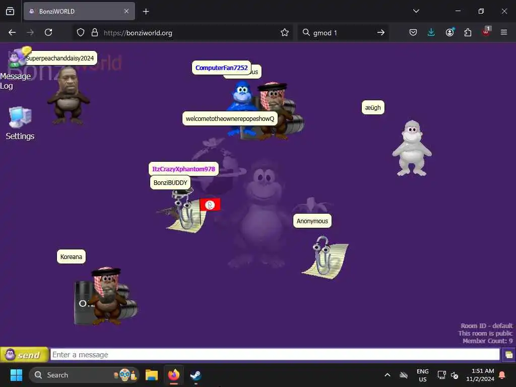Click the Anonymous name label

pyautogui.click(x=312, y=221)
